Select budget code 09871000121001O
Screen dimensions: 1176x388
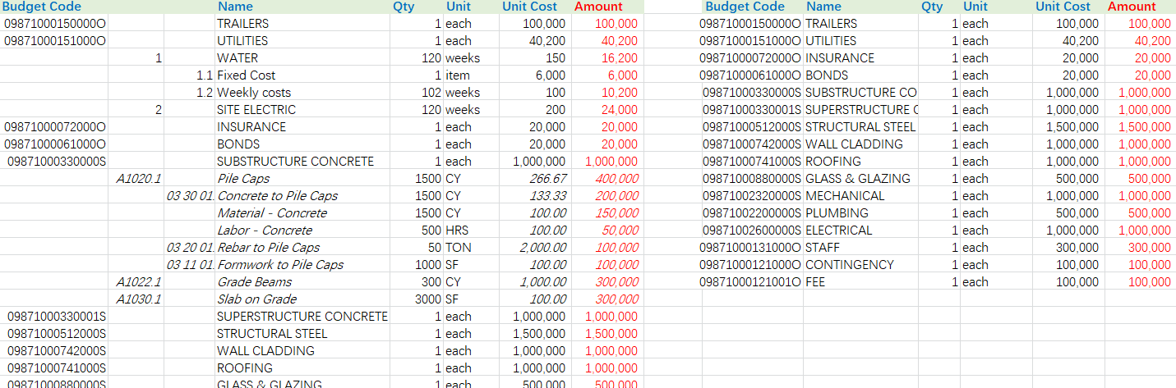(x=750, y=282)
